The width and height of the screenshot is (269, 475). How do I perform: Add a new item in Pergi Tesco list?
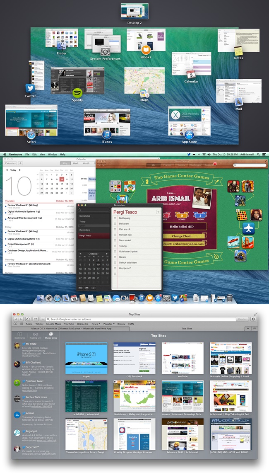158,212
